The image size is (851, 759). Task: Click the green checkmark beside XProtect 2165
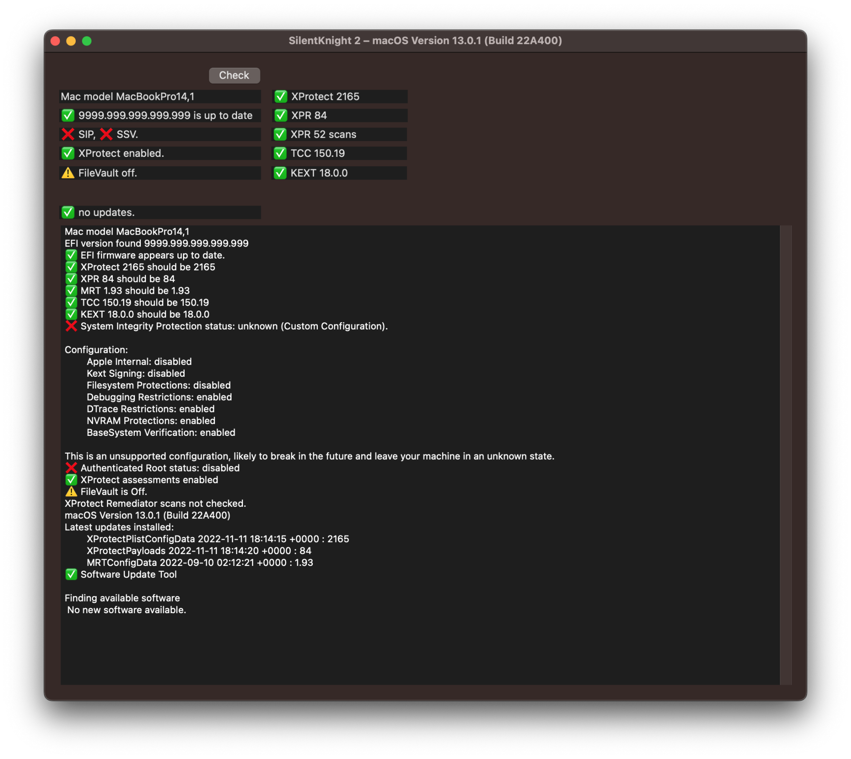tap(281, 97)
